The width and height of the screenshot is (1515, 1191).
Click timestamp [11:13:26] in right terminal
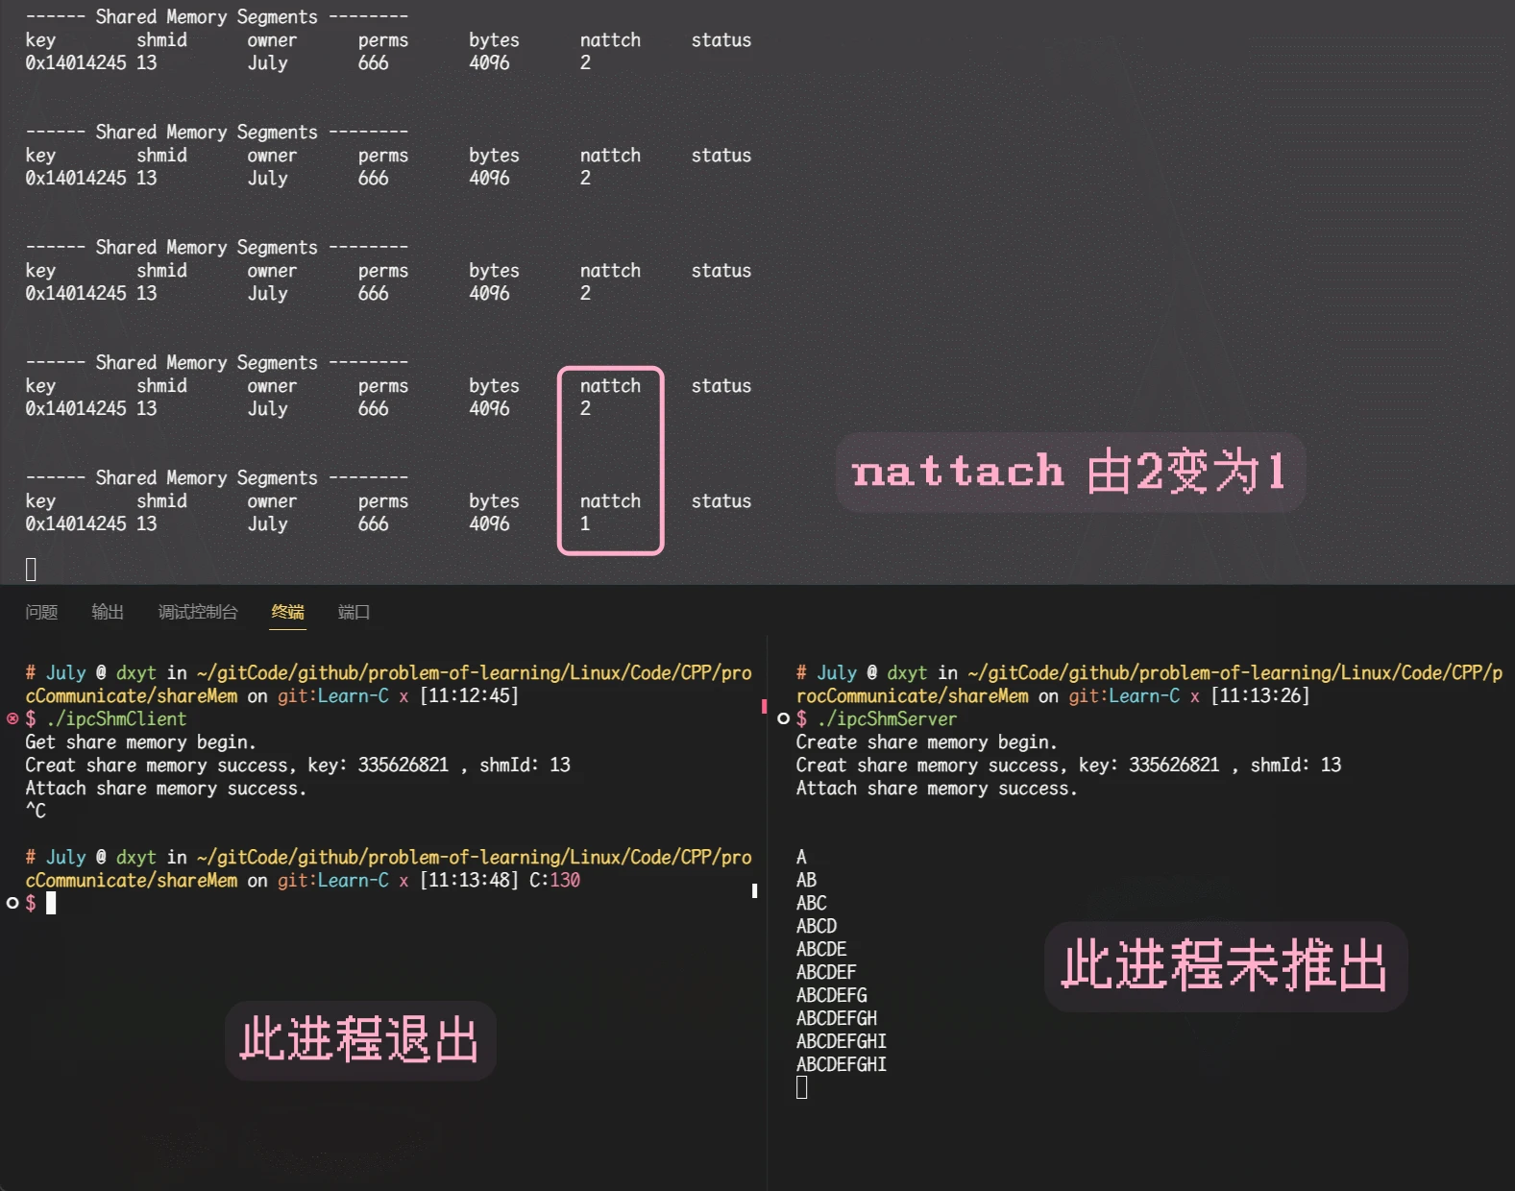point(1260,695)
